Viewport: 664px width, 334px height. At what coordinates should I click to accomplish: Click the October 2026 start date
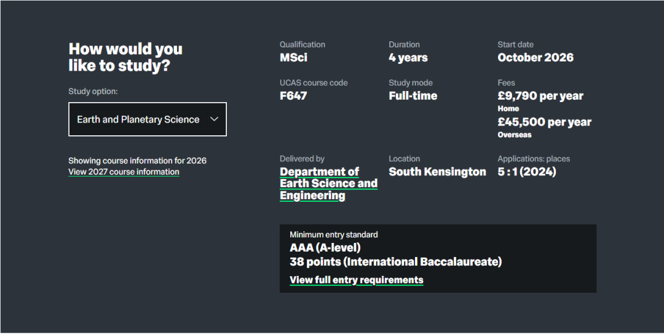click(x=535, y=58)
